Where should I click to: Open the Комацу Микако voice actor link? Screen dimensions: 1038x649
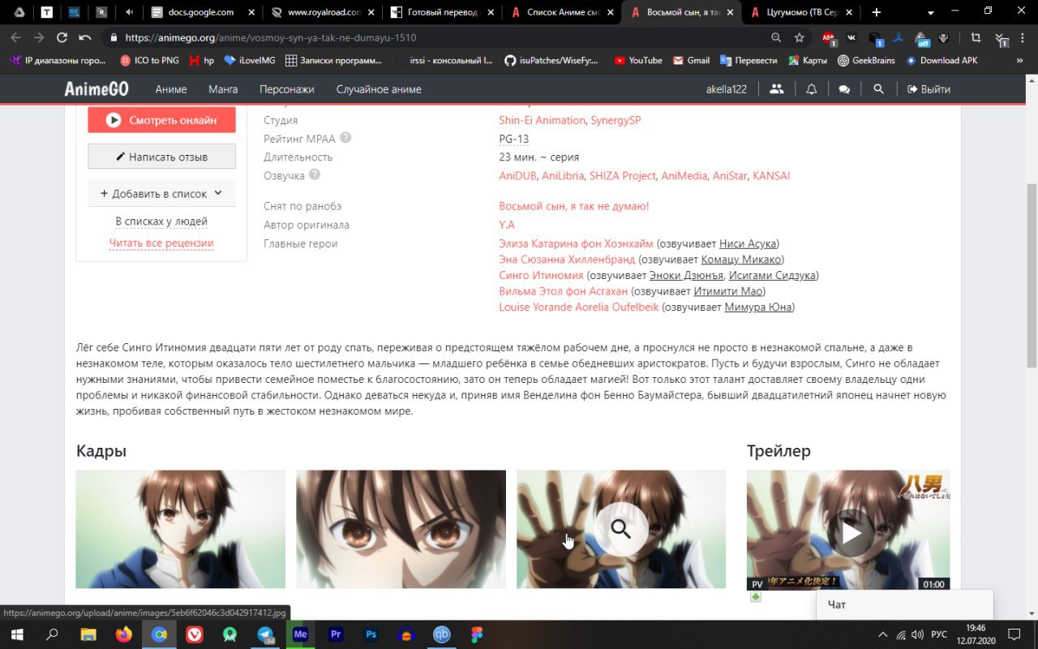coord(741,260)
